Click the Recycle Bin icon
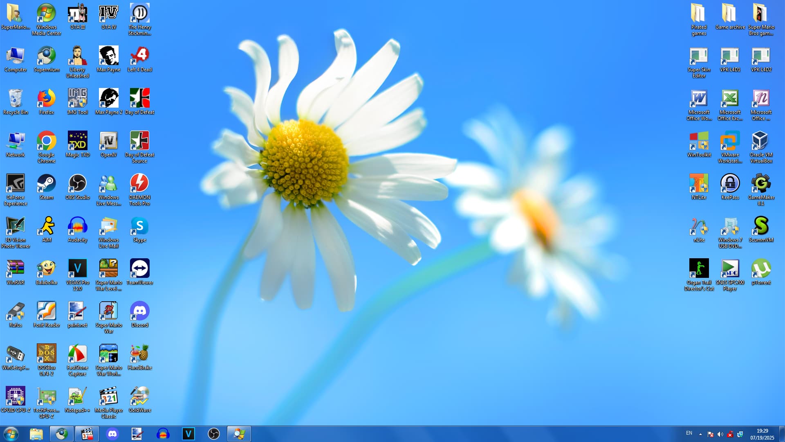Image resolution: width=785 pixels, height=442 pixels. [15, 99]
